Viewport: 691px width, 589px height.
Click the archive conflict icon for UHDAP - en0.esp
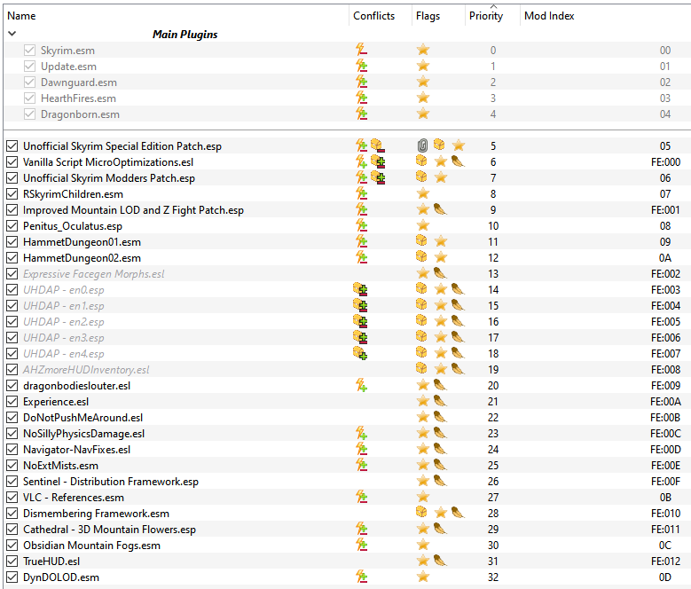pyautogui.click(x=360, y=289)
